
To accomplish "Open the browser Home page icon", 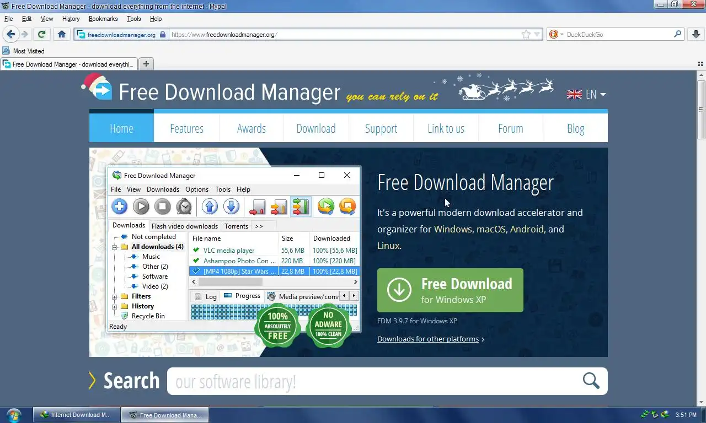I will (x=62, y=34).
